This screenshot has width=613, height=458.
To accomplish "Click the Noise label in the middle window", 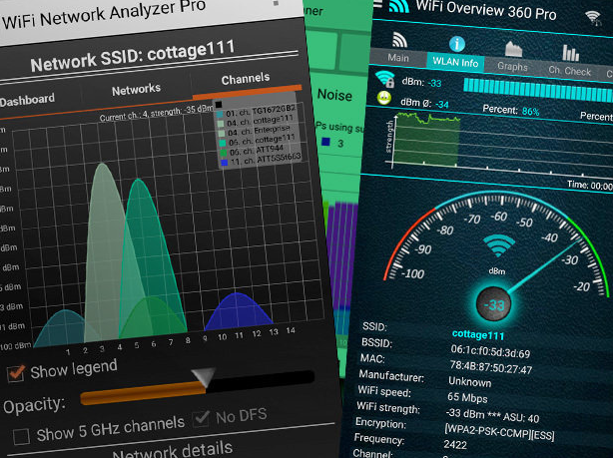I will click(x=334, y=95).
